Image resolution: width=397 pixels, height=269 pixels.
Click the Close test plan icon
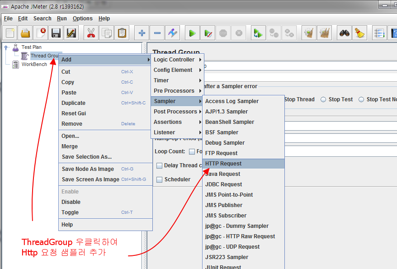(x=41, y=33)
